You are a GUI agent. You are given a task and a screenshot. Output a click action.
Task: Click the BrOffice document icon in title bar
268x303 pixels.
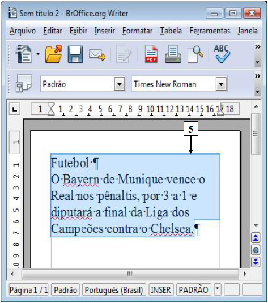(12, 12)
